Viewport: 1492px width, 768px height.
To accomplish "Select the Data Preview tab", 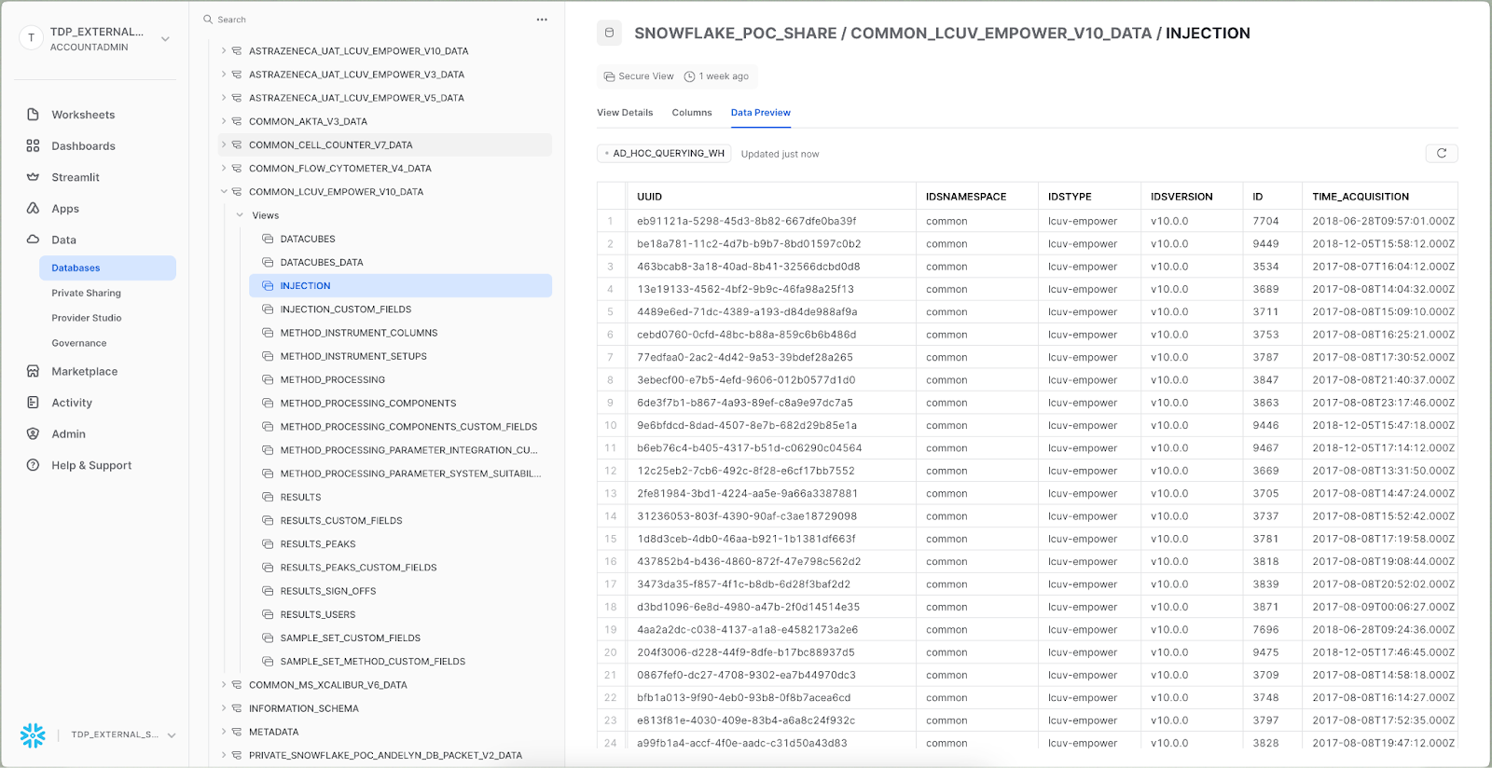I will [x=761, y=113].
